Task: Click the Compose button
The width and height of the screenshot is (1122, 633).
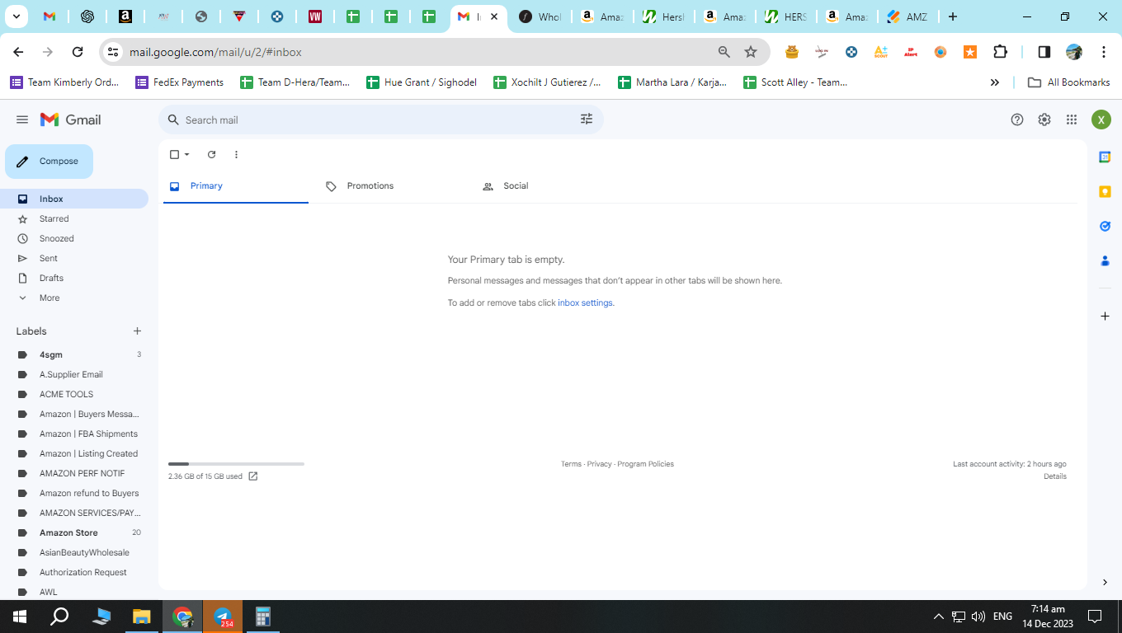Action: [49, 162]
